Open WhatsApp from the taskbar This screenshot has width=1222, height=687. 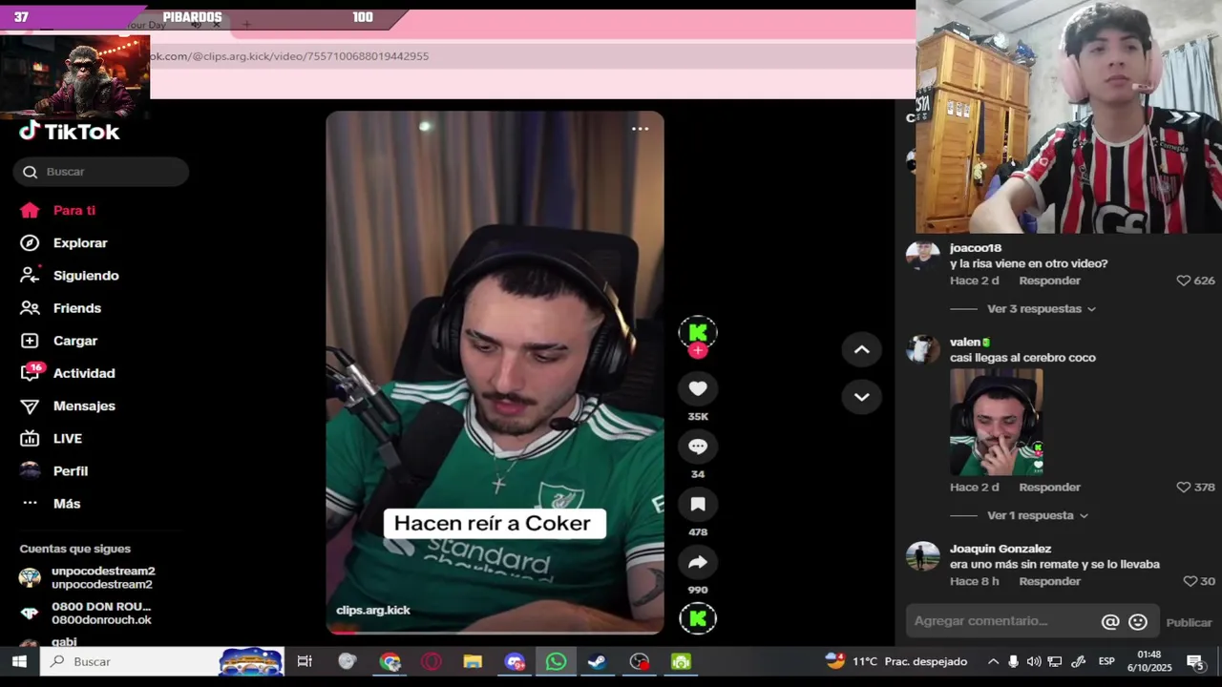556,661
